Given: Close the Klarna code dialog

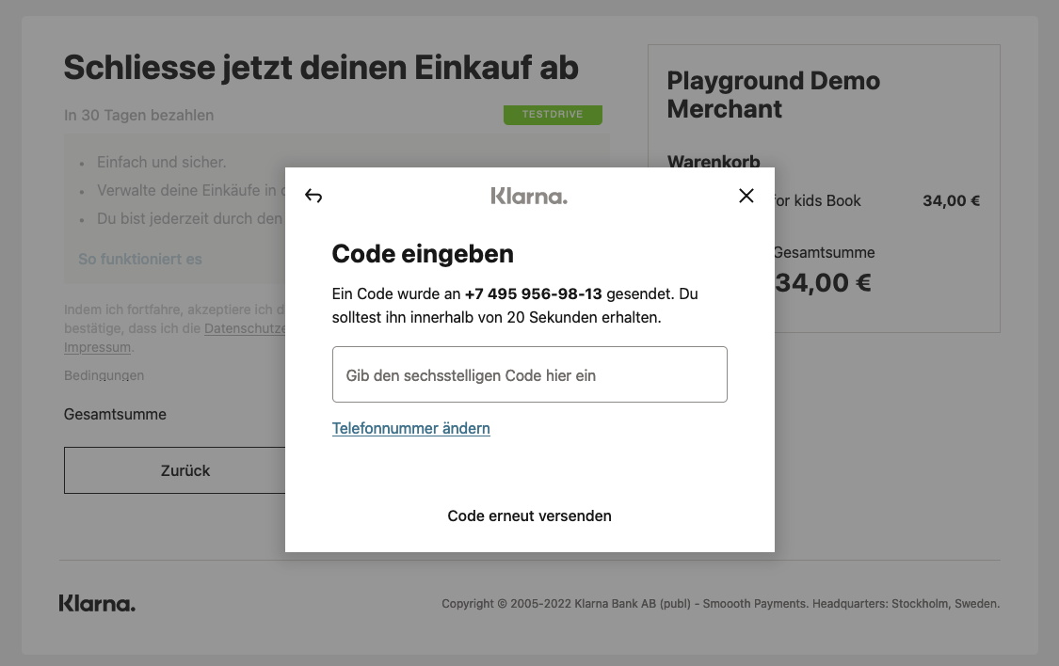Looking at the screenshot, I should point(746,196).
